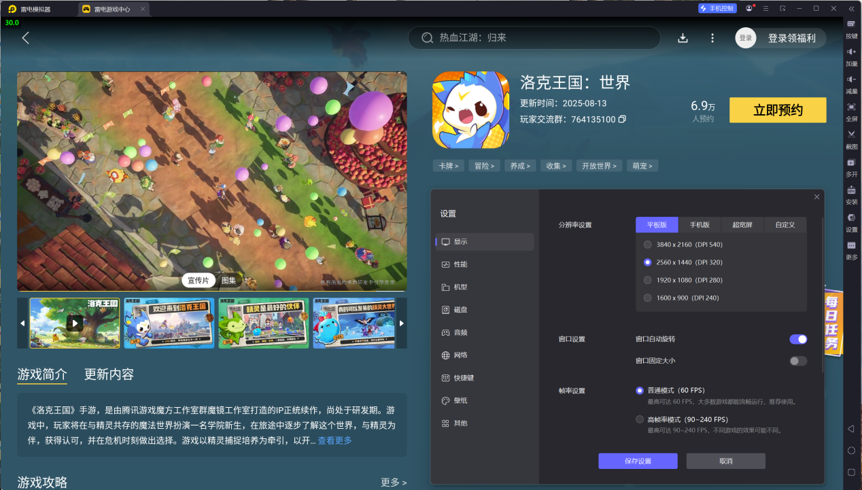
Task: Open the 开放世界 tag
Action: coord(599,166)
